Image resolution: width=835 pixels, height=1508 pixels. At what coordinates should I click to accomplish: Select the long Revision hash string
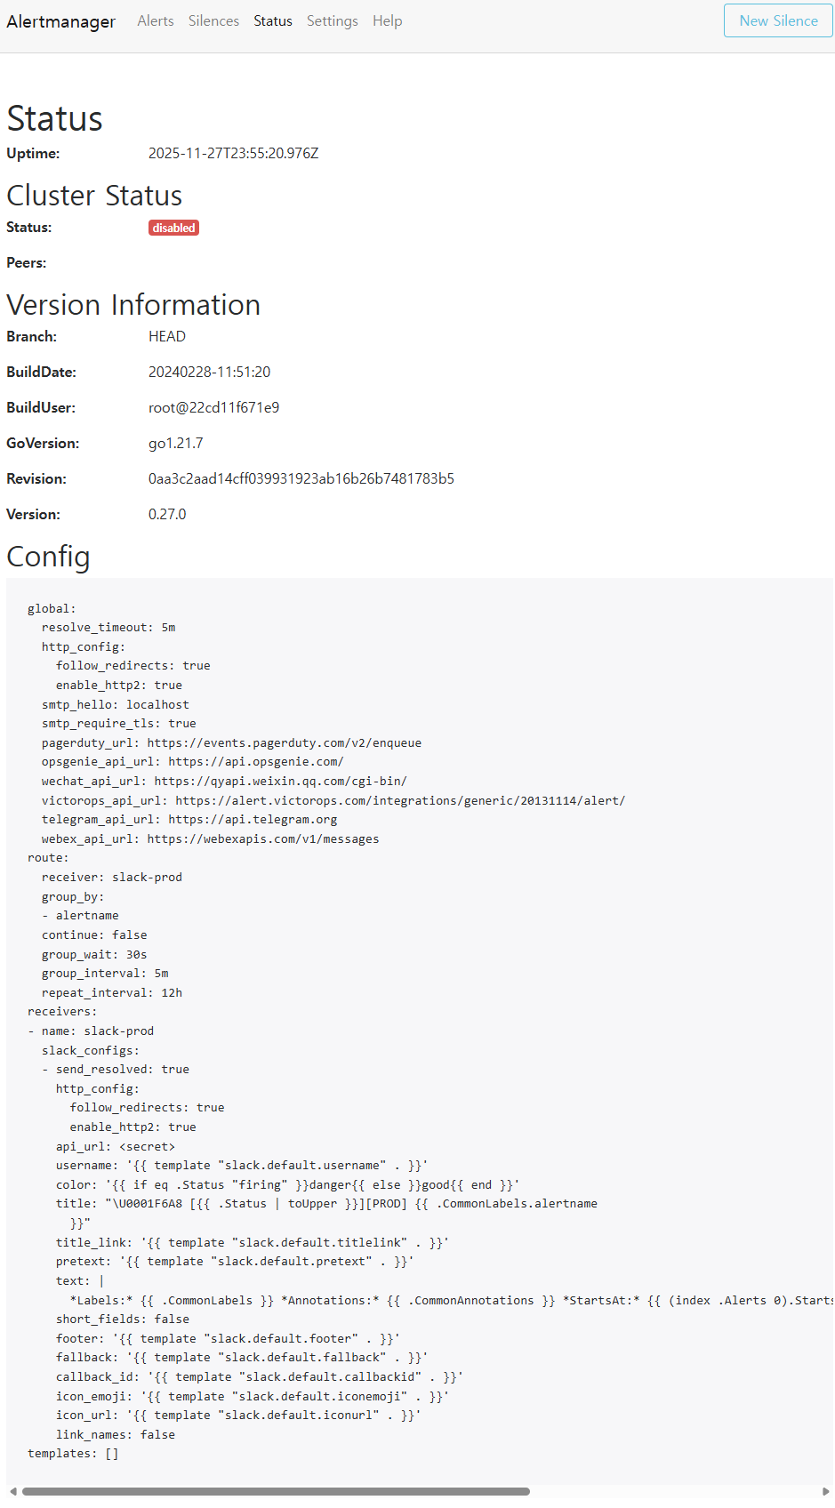[x=301, y=478]
